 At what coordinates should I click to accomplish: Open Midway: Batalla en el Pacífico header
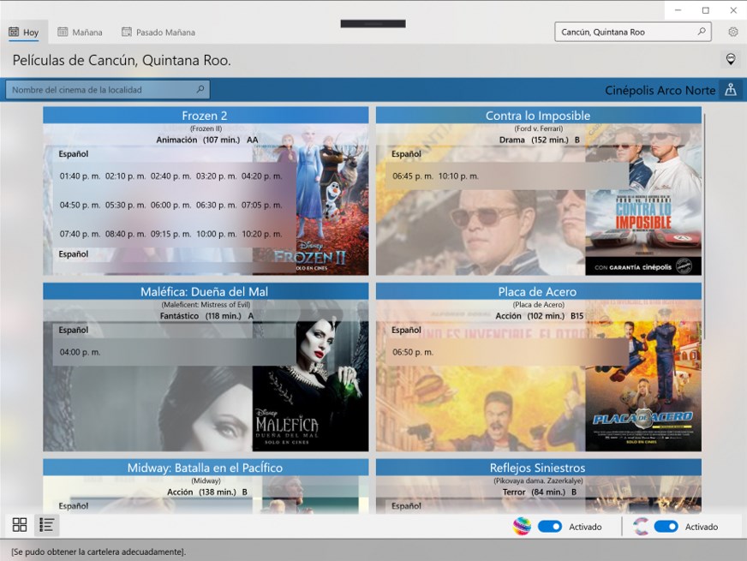[x=206, y=468]
